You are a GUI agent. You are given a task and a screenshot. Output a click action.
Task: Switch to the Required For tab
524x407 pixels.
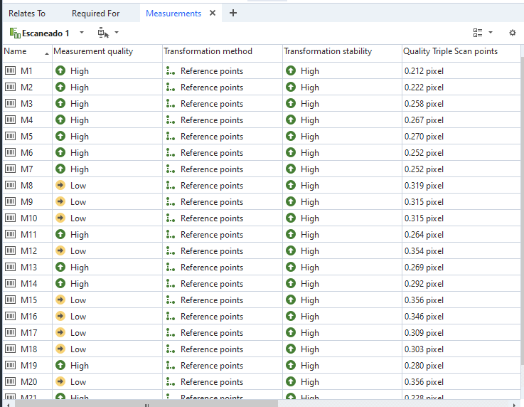click(95, 14)
